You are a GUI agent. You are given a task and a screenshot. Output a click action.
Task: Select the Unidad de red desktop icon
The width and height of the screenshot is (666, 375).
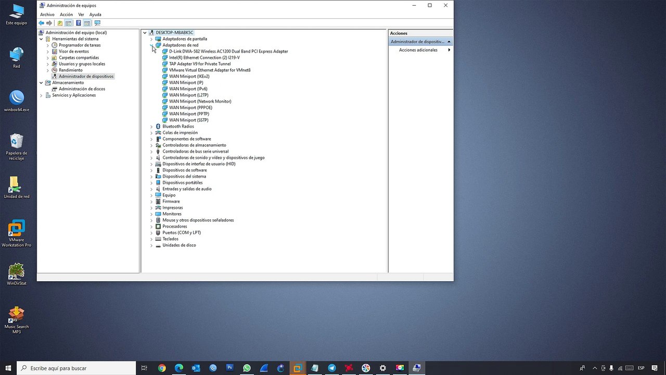pyautogui.click(x=17, y=187)
